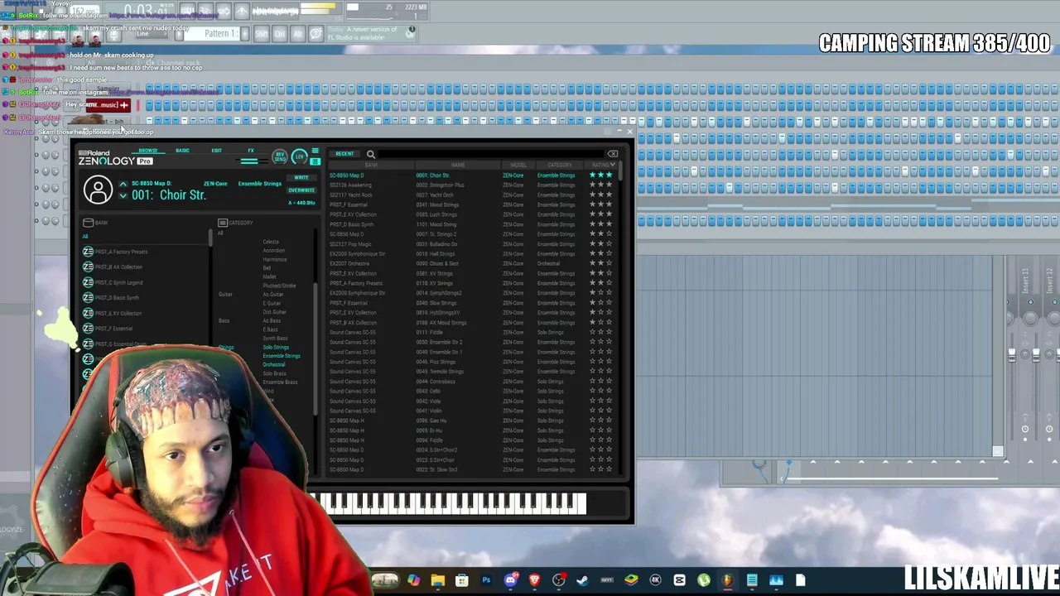The height and width of the screenshot is (596, 1060).
Task: Open OBS Studio from the taskbar
Action: tap(559, 580)
